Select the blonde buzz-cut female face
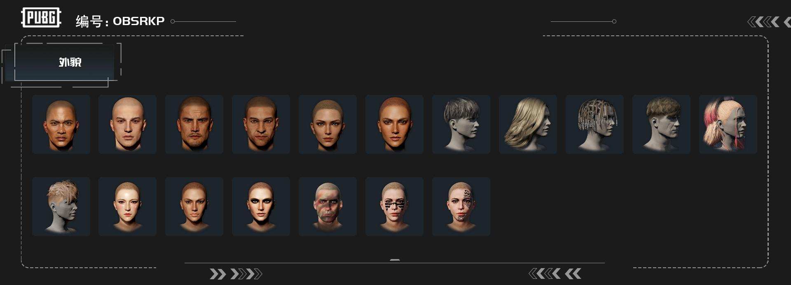Screen dimensions: 791x285 tap(328, 124)
